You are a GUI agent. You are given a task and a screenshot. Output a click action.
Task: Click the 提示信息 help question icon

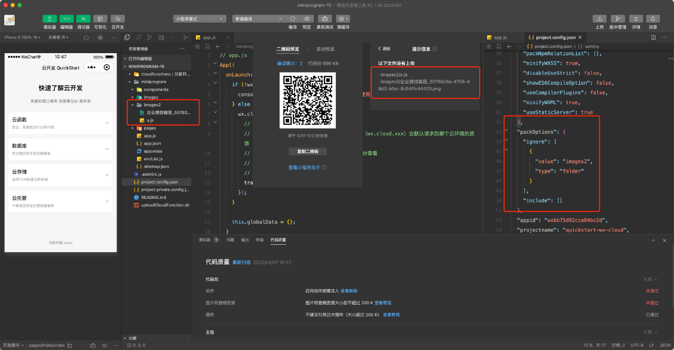[x=434, y=49]
